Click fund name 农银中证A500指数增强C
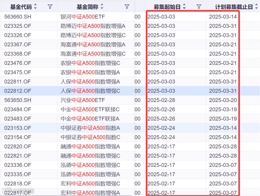Screen dimensions: 260x196 (x=90, y=63)
